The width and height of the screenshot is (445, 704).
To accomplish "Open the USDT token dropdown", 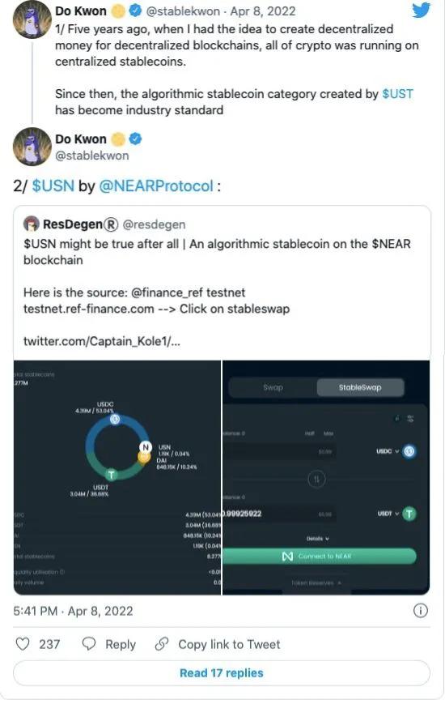I will (388, 513).
